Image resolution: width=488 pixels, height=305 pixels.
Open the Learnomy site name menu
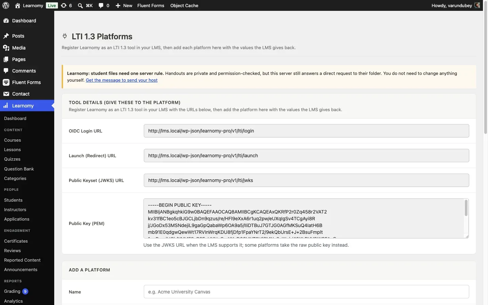pos(33,5)
